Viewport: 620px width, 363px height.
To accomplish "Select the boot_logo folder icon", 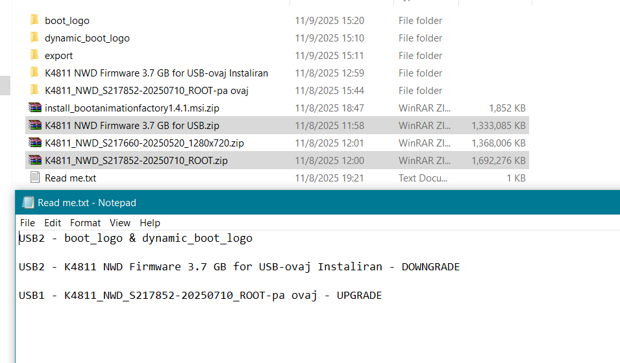I will pos(34,19).
